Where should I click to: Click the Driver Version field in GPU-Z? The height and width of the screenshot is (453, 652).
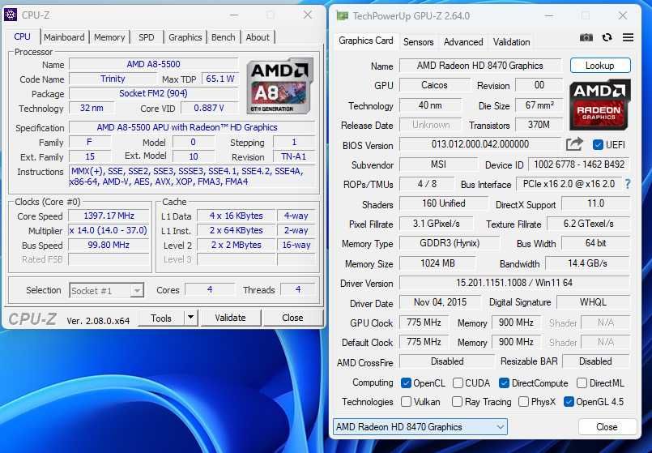pos(514,283)
